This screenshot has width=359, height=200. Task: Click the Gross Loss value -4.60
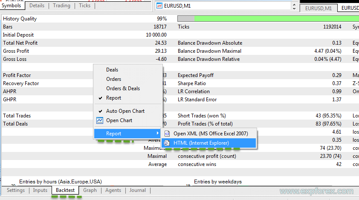pos(161,59)
